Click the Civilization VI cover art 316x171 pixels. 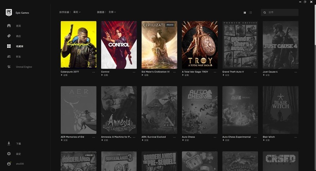tap(159, 45)
